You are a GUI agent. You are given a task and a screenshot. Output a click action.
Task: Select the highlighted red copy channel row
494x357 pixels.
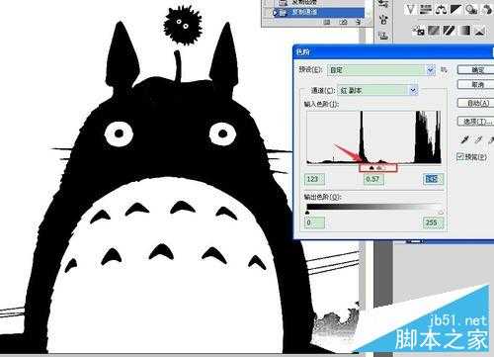pos(317,13)
